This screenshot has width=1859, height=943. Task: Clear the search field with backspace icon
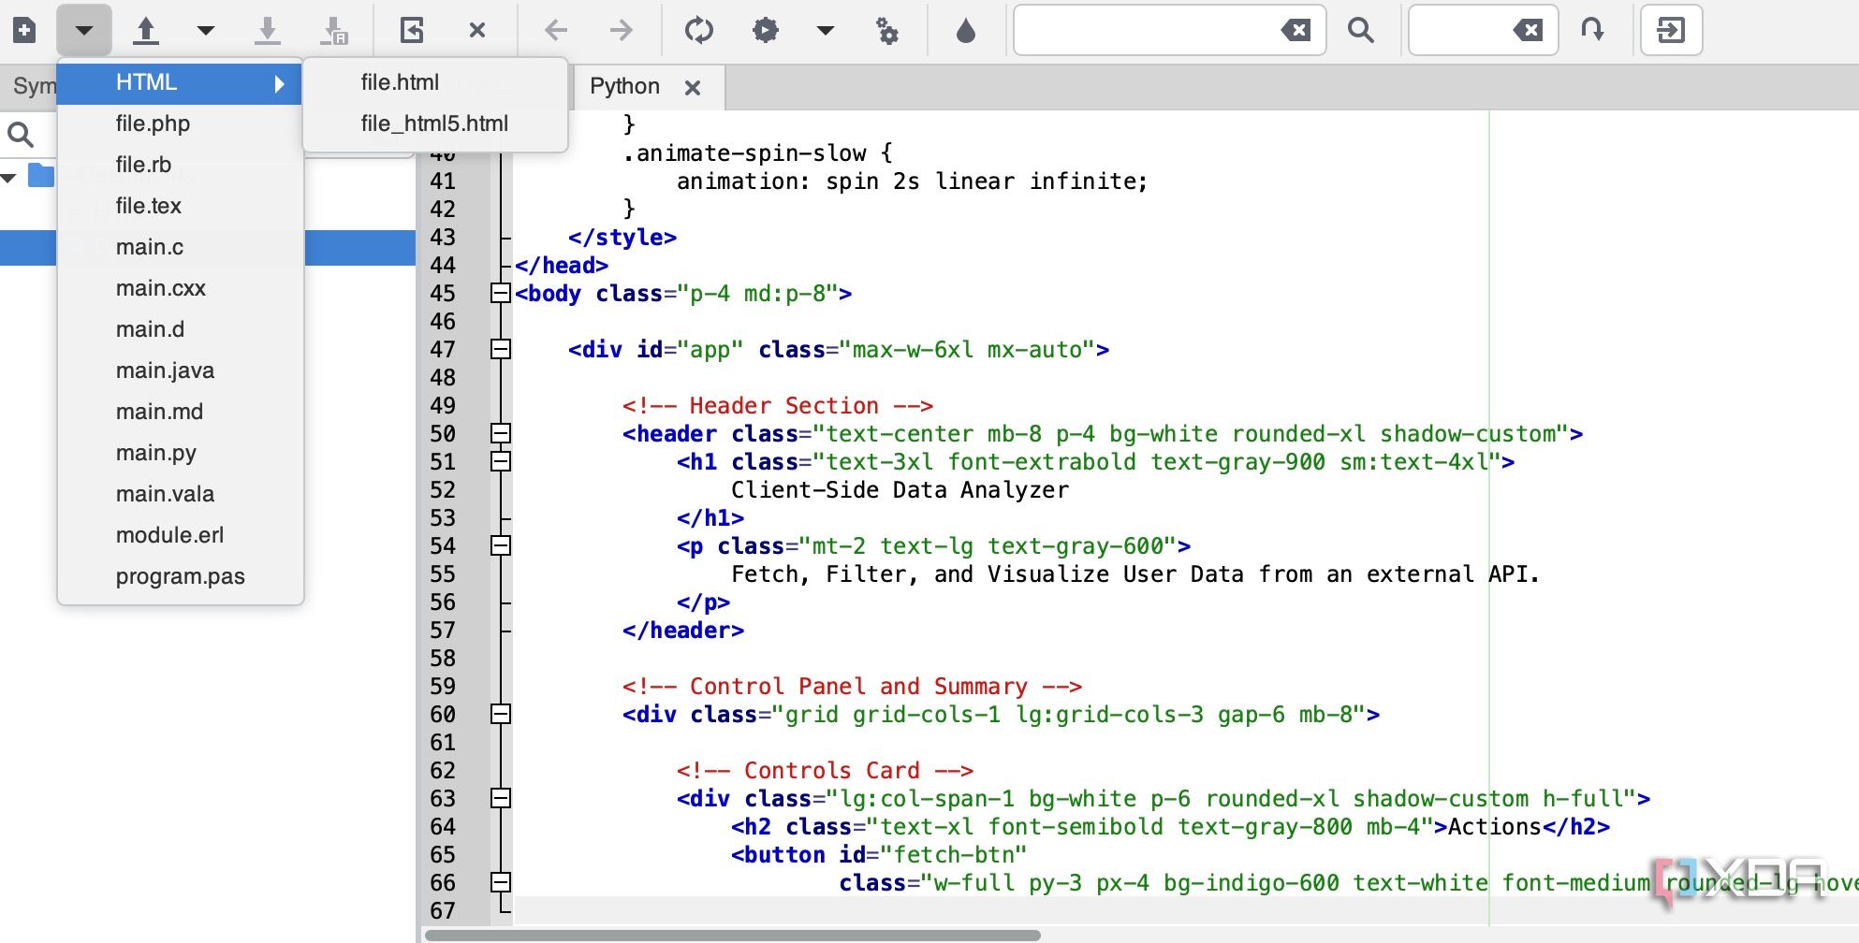pos(1296,30)
